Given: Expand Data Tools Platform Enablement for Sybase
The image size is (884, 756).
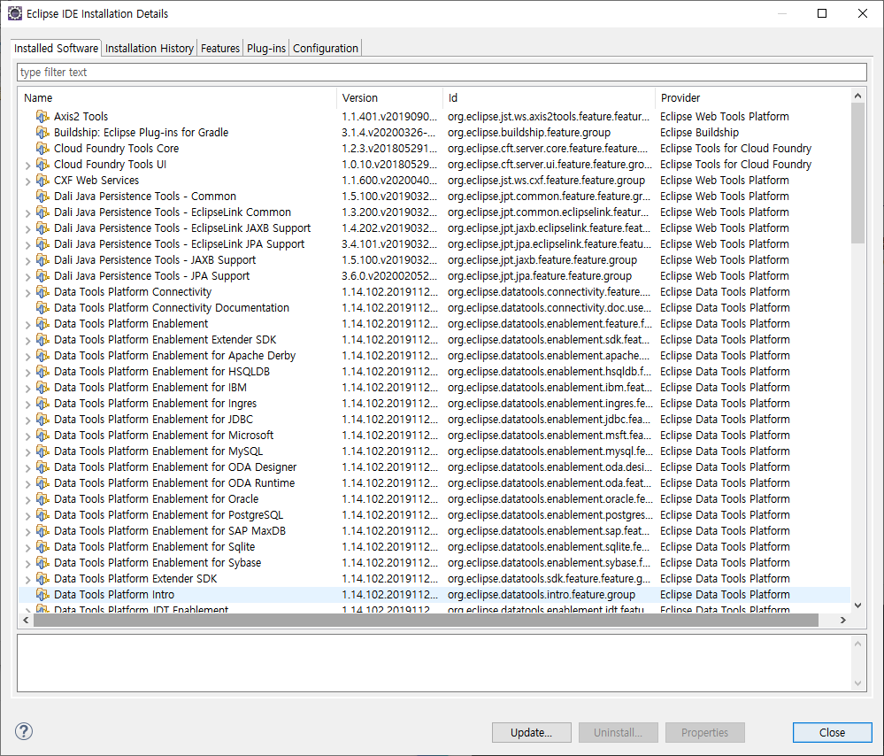Looking at the screenshot, I should 27,564.
